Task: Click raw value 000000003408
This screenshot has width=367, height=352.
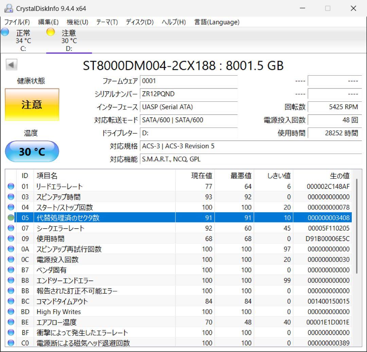Action: 329,218
